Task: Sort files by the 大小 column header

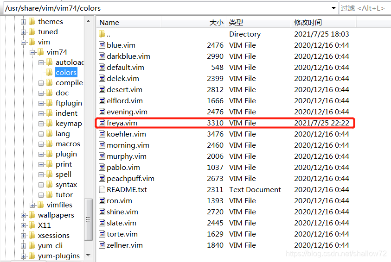Action: pyautogui.click(x=193, y=22)
